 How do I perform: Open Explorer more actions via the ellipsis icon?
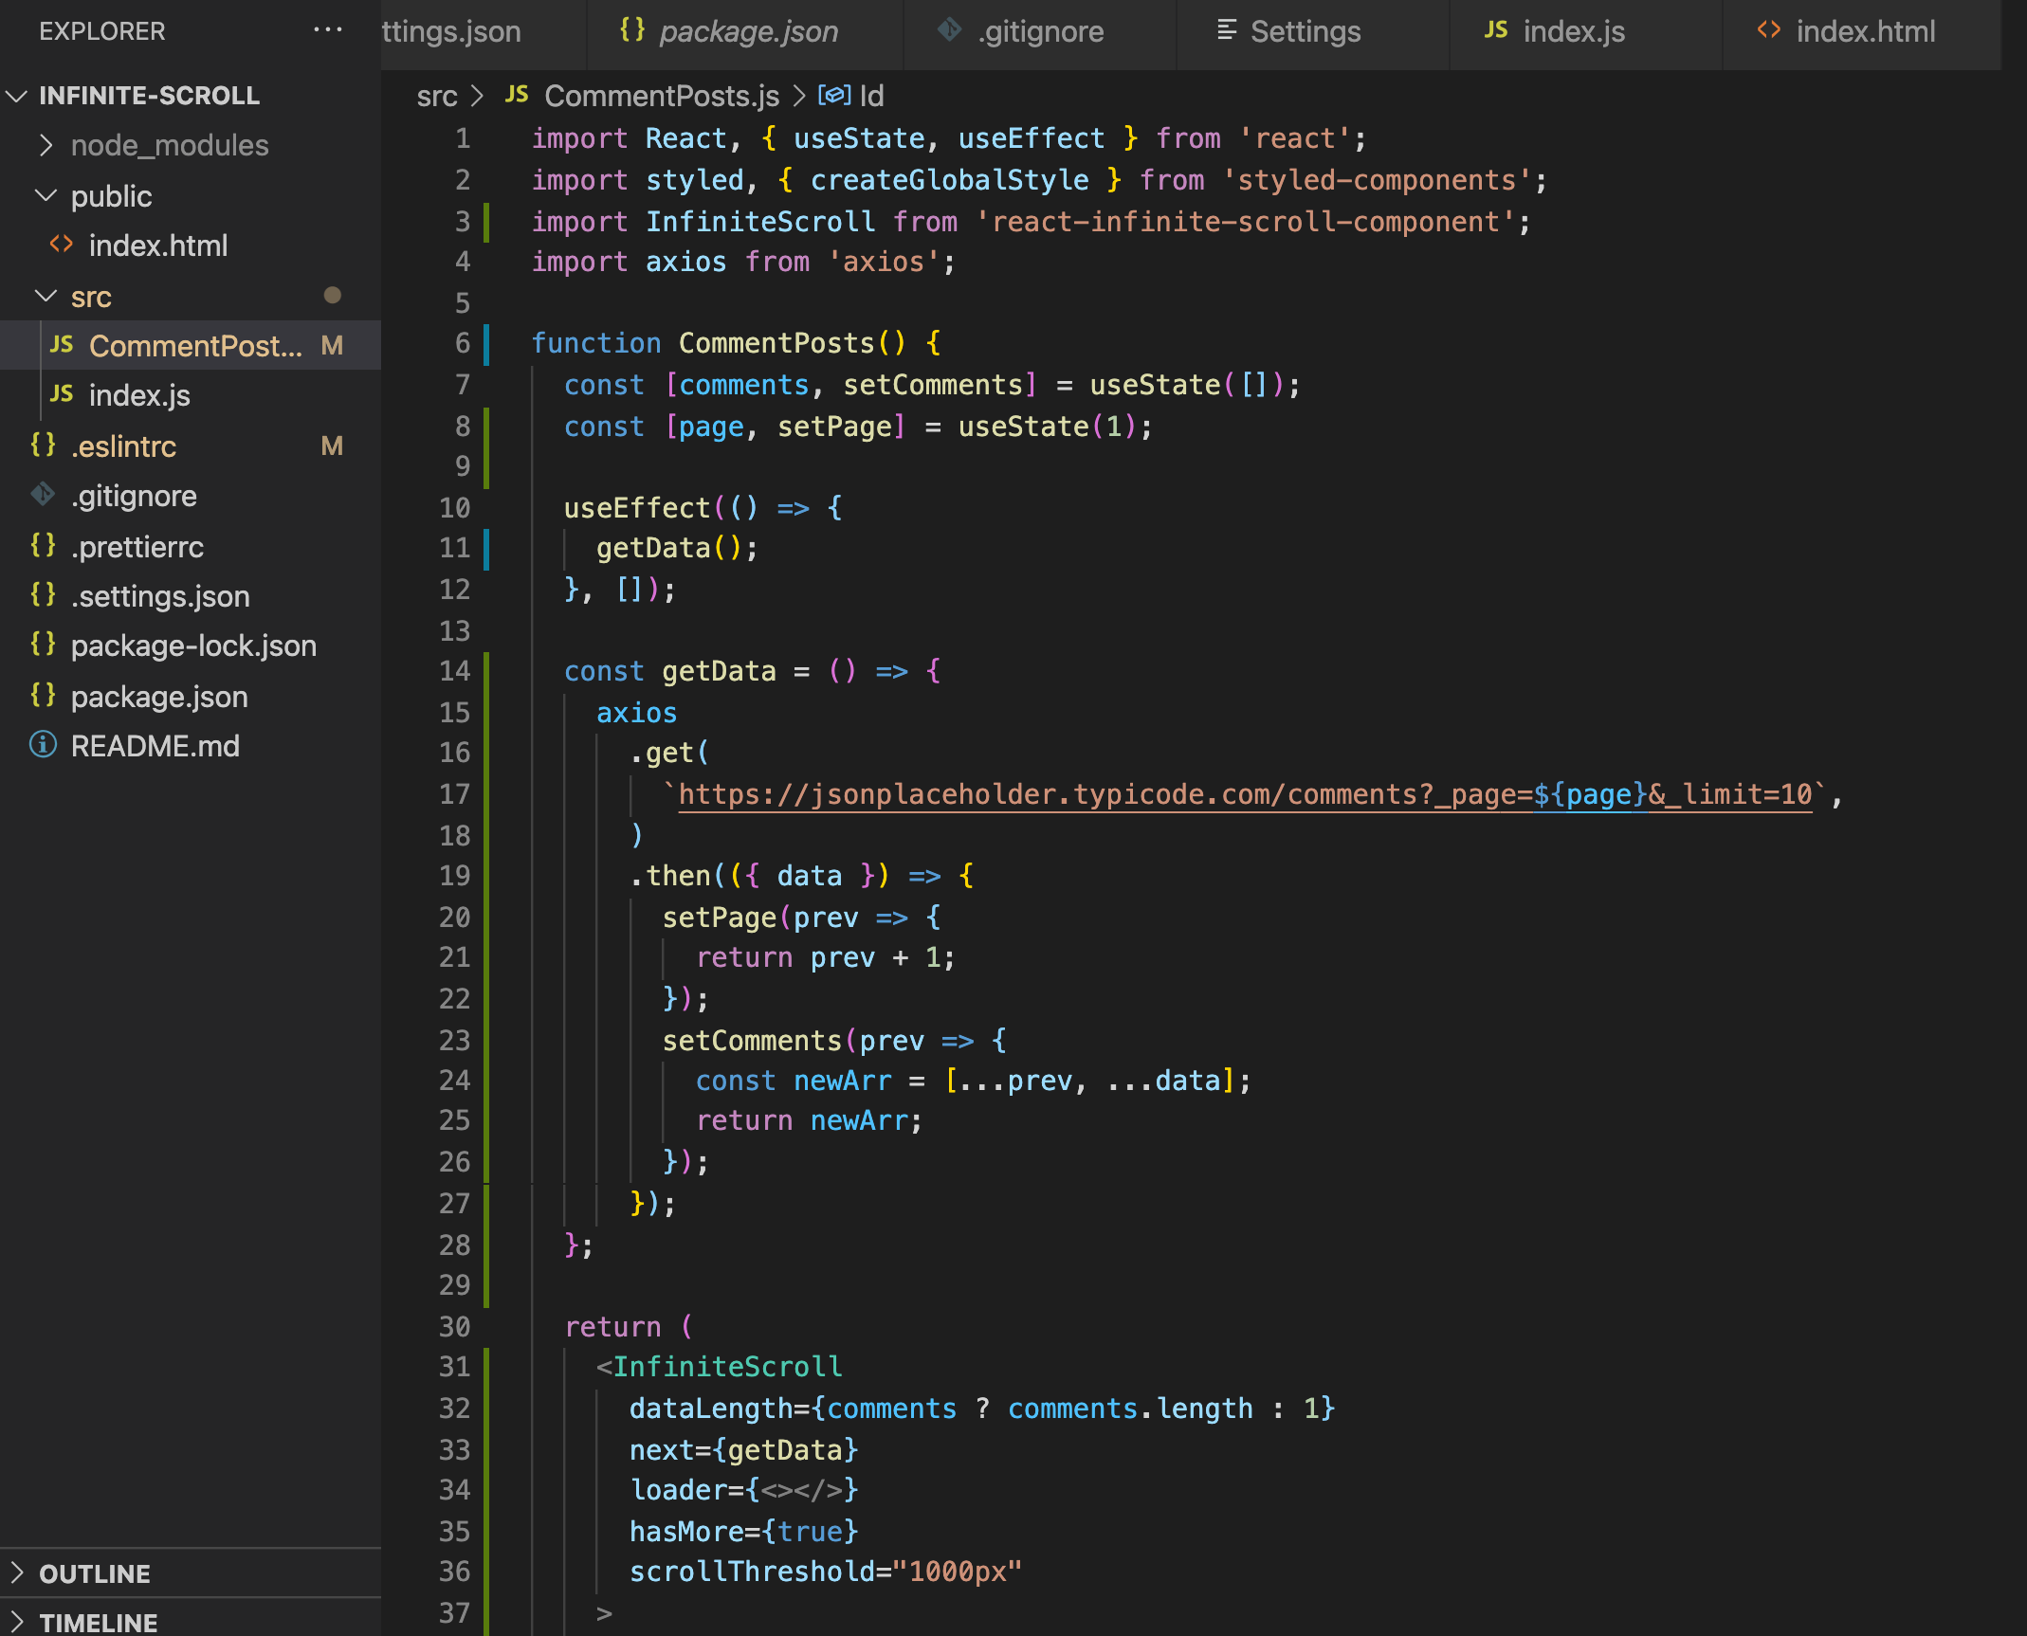click(327, 30)
